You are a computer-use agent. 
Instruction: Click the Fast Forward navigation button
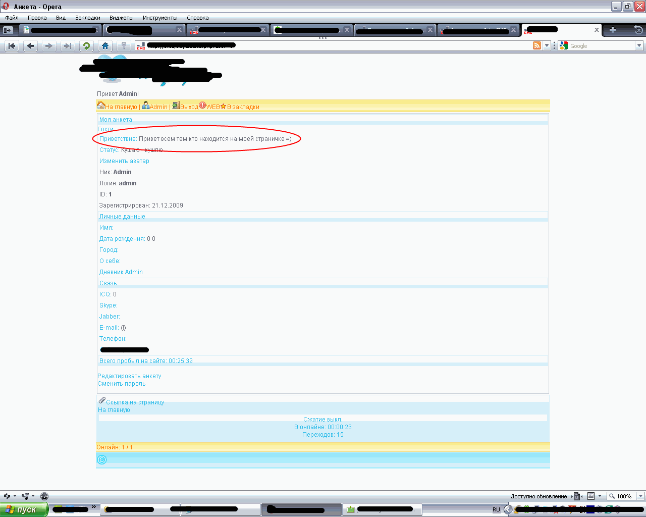[67, 46]
